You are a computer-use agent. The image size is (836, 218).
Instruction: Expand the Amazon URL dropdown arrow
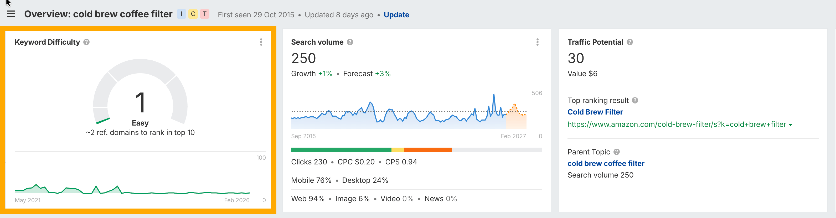791,125
